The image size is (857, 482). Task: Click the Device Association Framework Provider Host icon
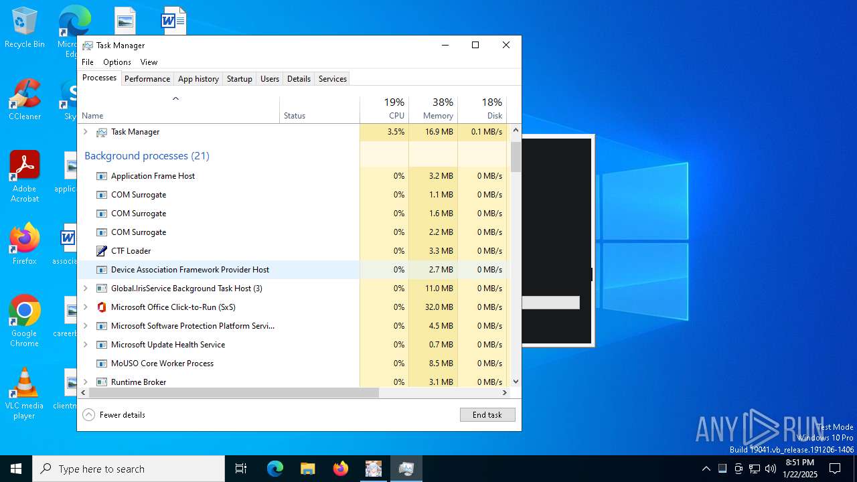tap(102, 270)
